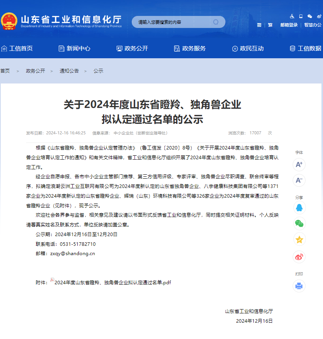Go to 通知公告 in the breadcrumb
The image size is (323, 339).
[69, 71]
